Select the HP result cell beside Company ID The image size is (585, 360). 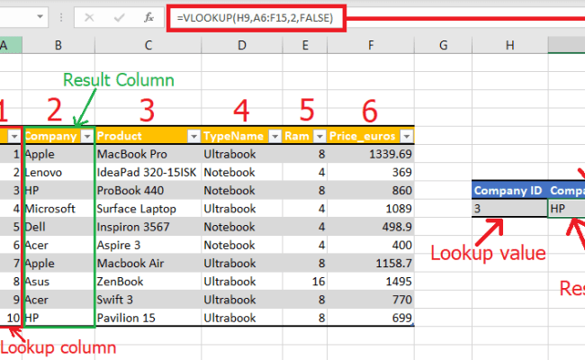(x=567, y=209)
